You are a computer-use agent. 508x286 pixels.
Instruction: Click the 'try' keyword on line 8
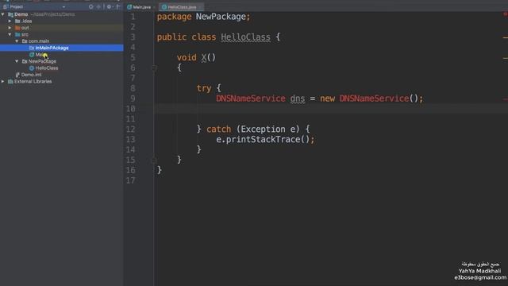click(204, 88)
